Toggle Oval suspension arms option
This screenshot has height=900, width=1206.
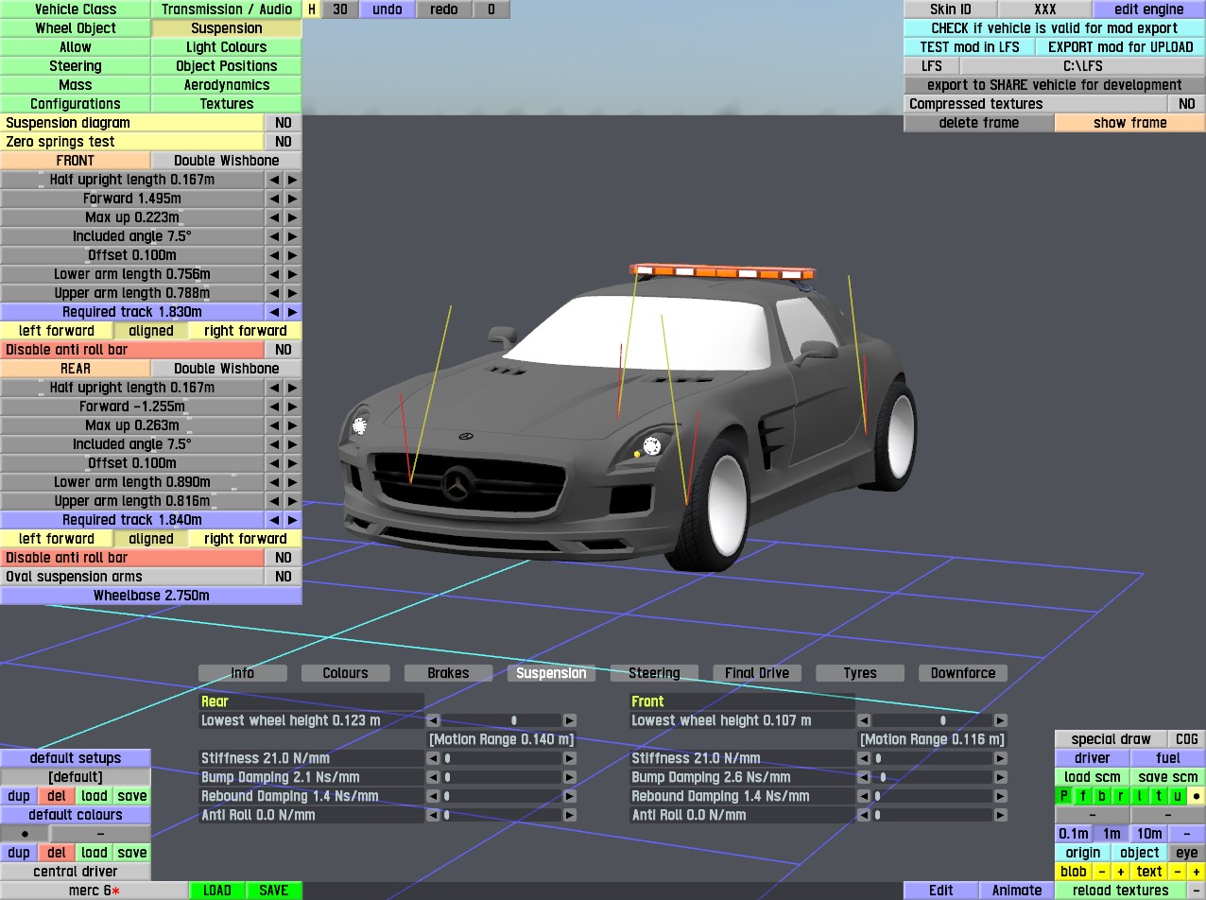[283, 577]
